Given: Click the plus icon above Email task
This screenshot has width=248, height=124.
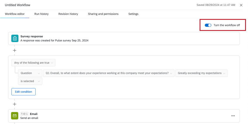Looking at the screenshot, I should pos(15,104).
